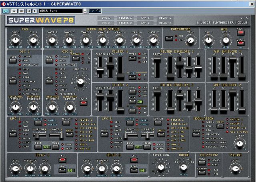Toggle the OSC 2 sync button
This screenshot has width=256, height=182.
(83, 103)
